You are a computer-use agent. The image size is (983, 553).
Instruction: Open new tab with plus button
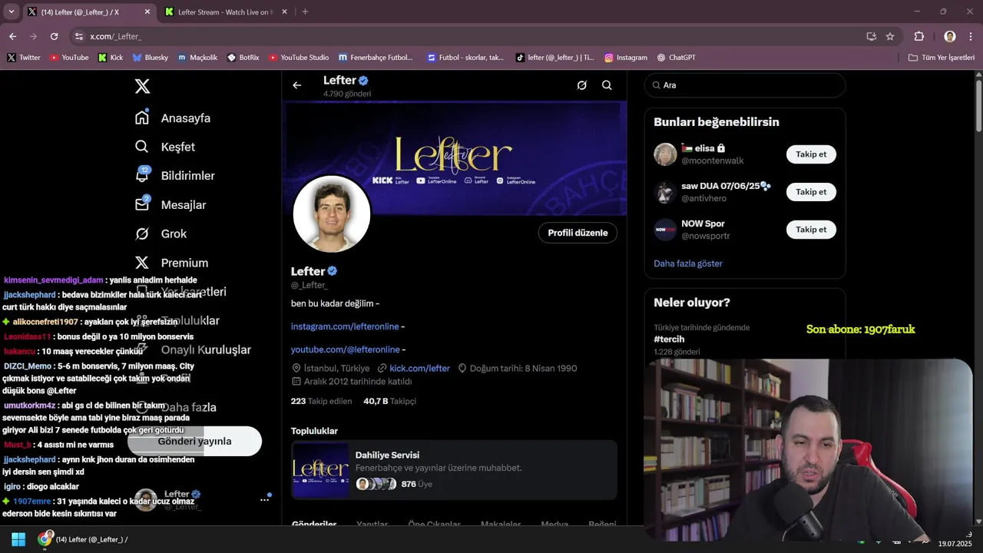tap(305, 12)
